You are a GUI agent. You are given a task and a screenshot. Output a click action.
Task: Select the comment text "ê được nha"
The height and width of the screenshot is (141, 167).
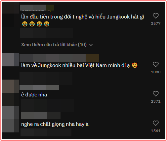click(x=34, y=95)
